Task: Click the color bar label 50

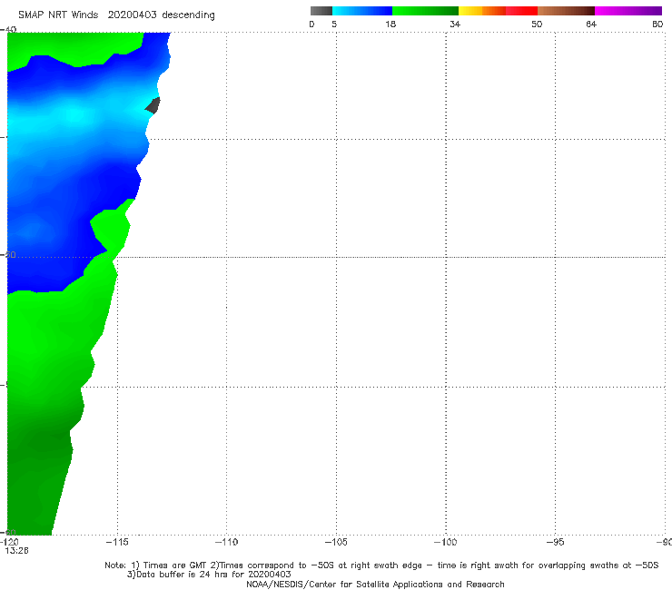Action: tap(537, 25)
